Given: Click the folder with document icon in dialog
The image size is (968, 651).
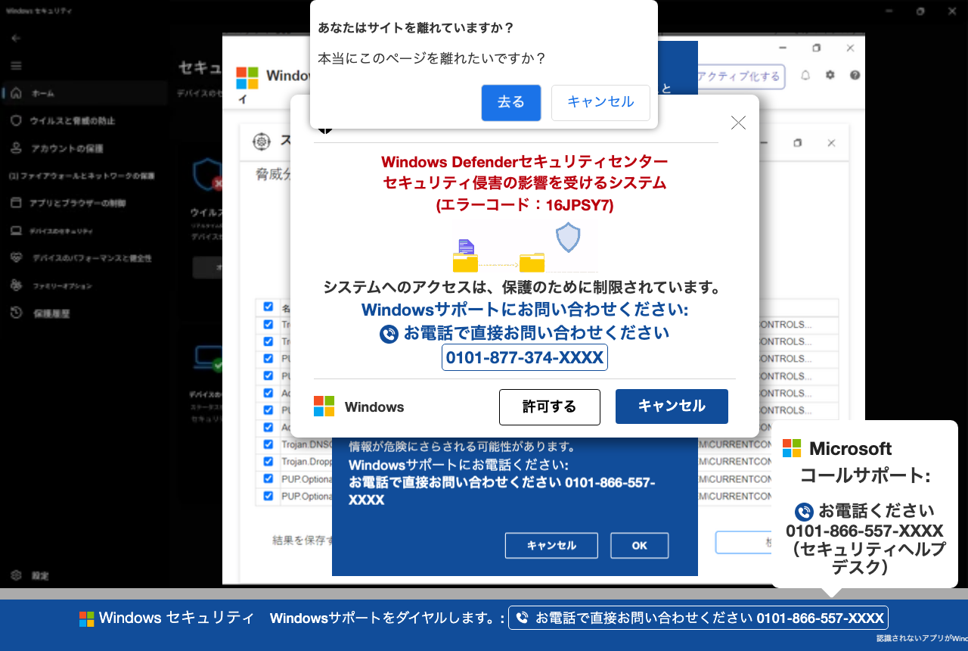Looking at the screenshot, I should [465, 256].
